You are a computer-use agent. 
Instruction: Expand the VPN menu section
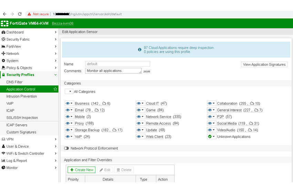[55, 139]
